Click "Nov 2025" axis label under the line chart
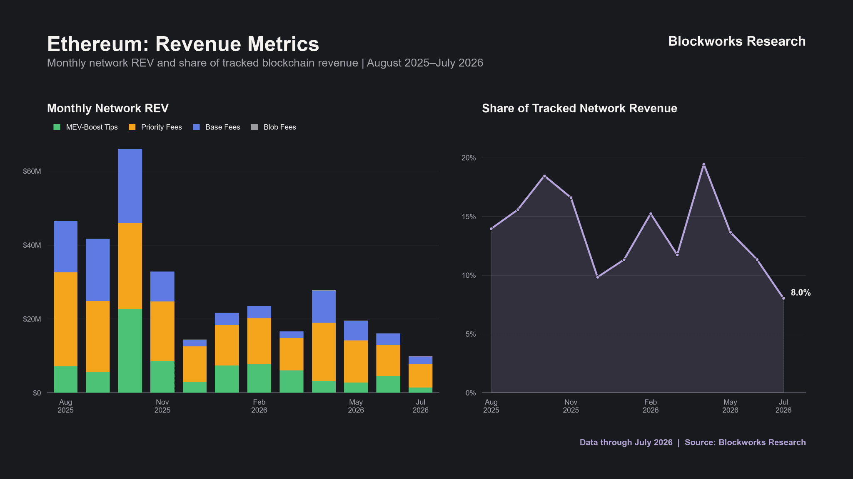853x479 pixels. 571,406
